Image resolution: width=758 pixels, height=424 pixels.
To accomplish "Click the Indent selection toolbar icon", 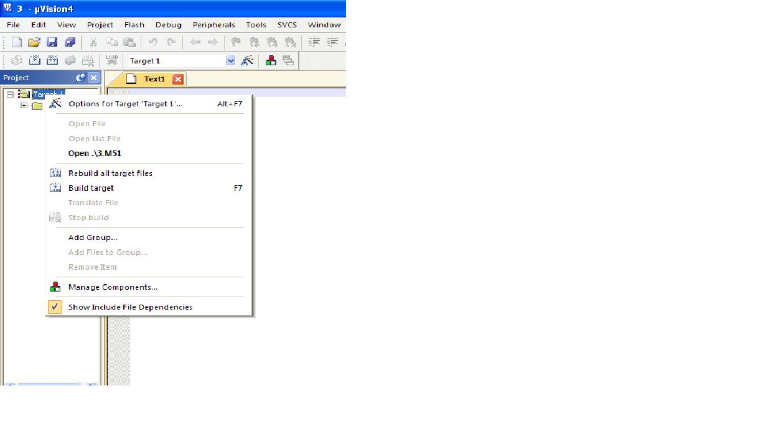I will pyautogui.click(x=314, y=42).
